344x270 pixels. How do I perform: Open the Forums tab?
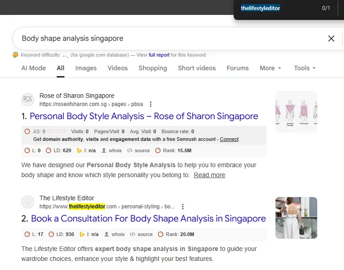(x=238, y=68)
